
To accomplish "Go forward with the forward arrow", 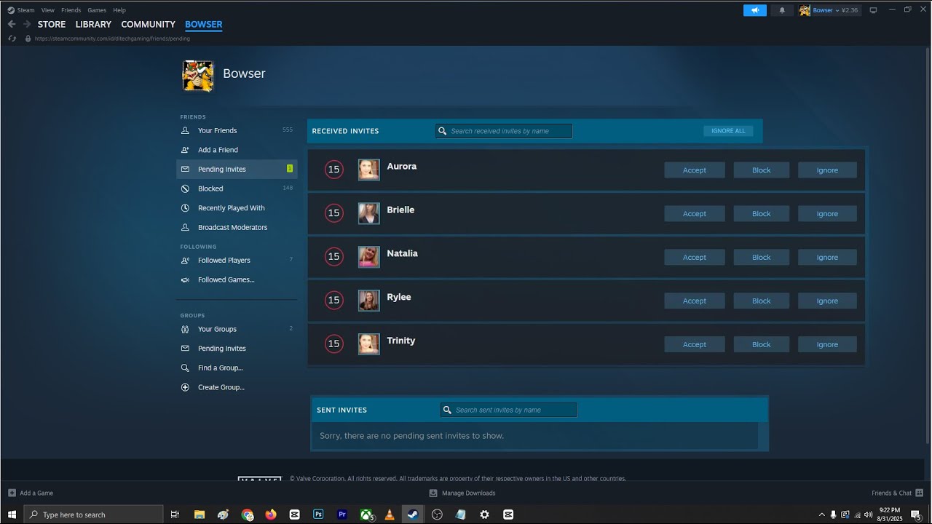I will [27, 24].
